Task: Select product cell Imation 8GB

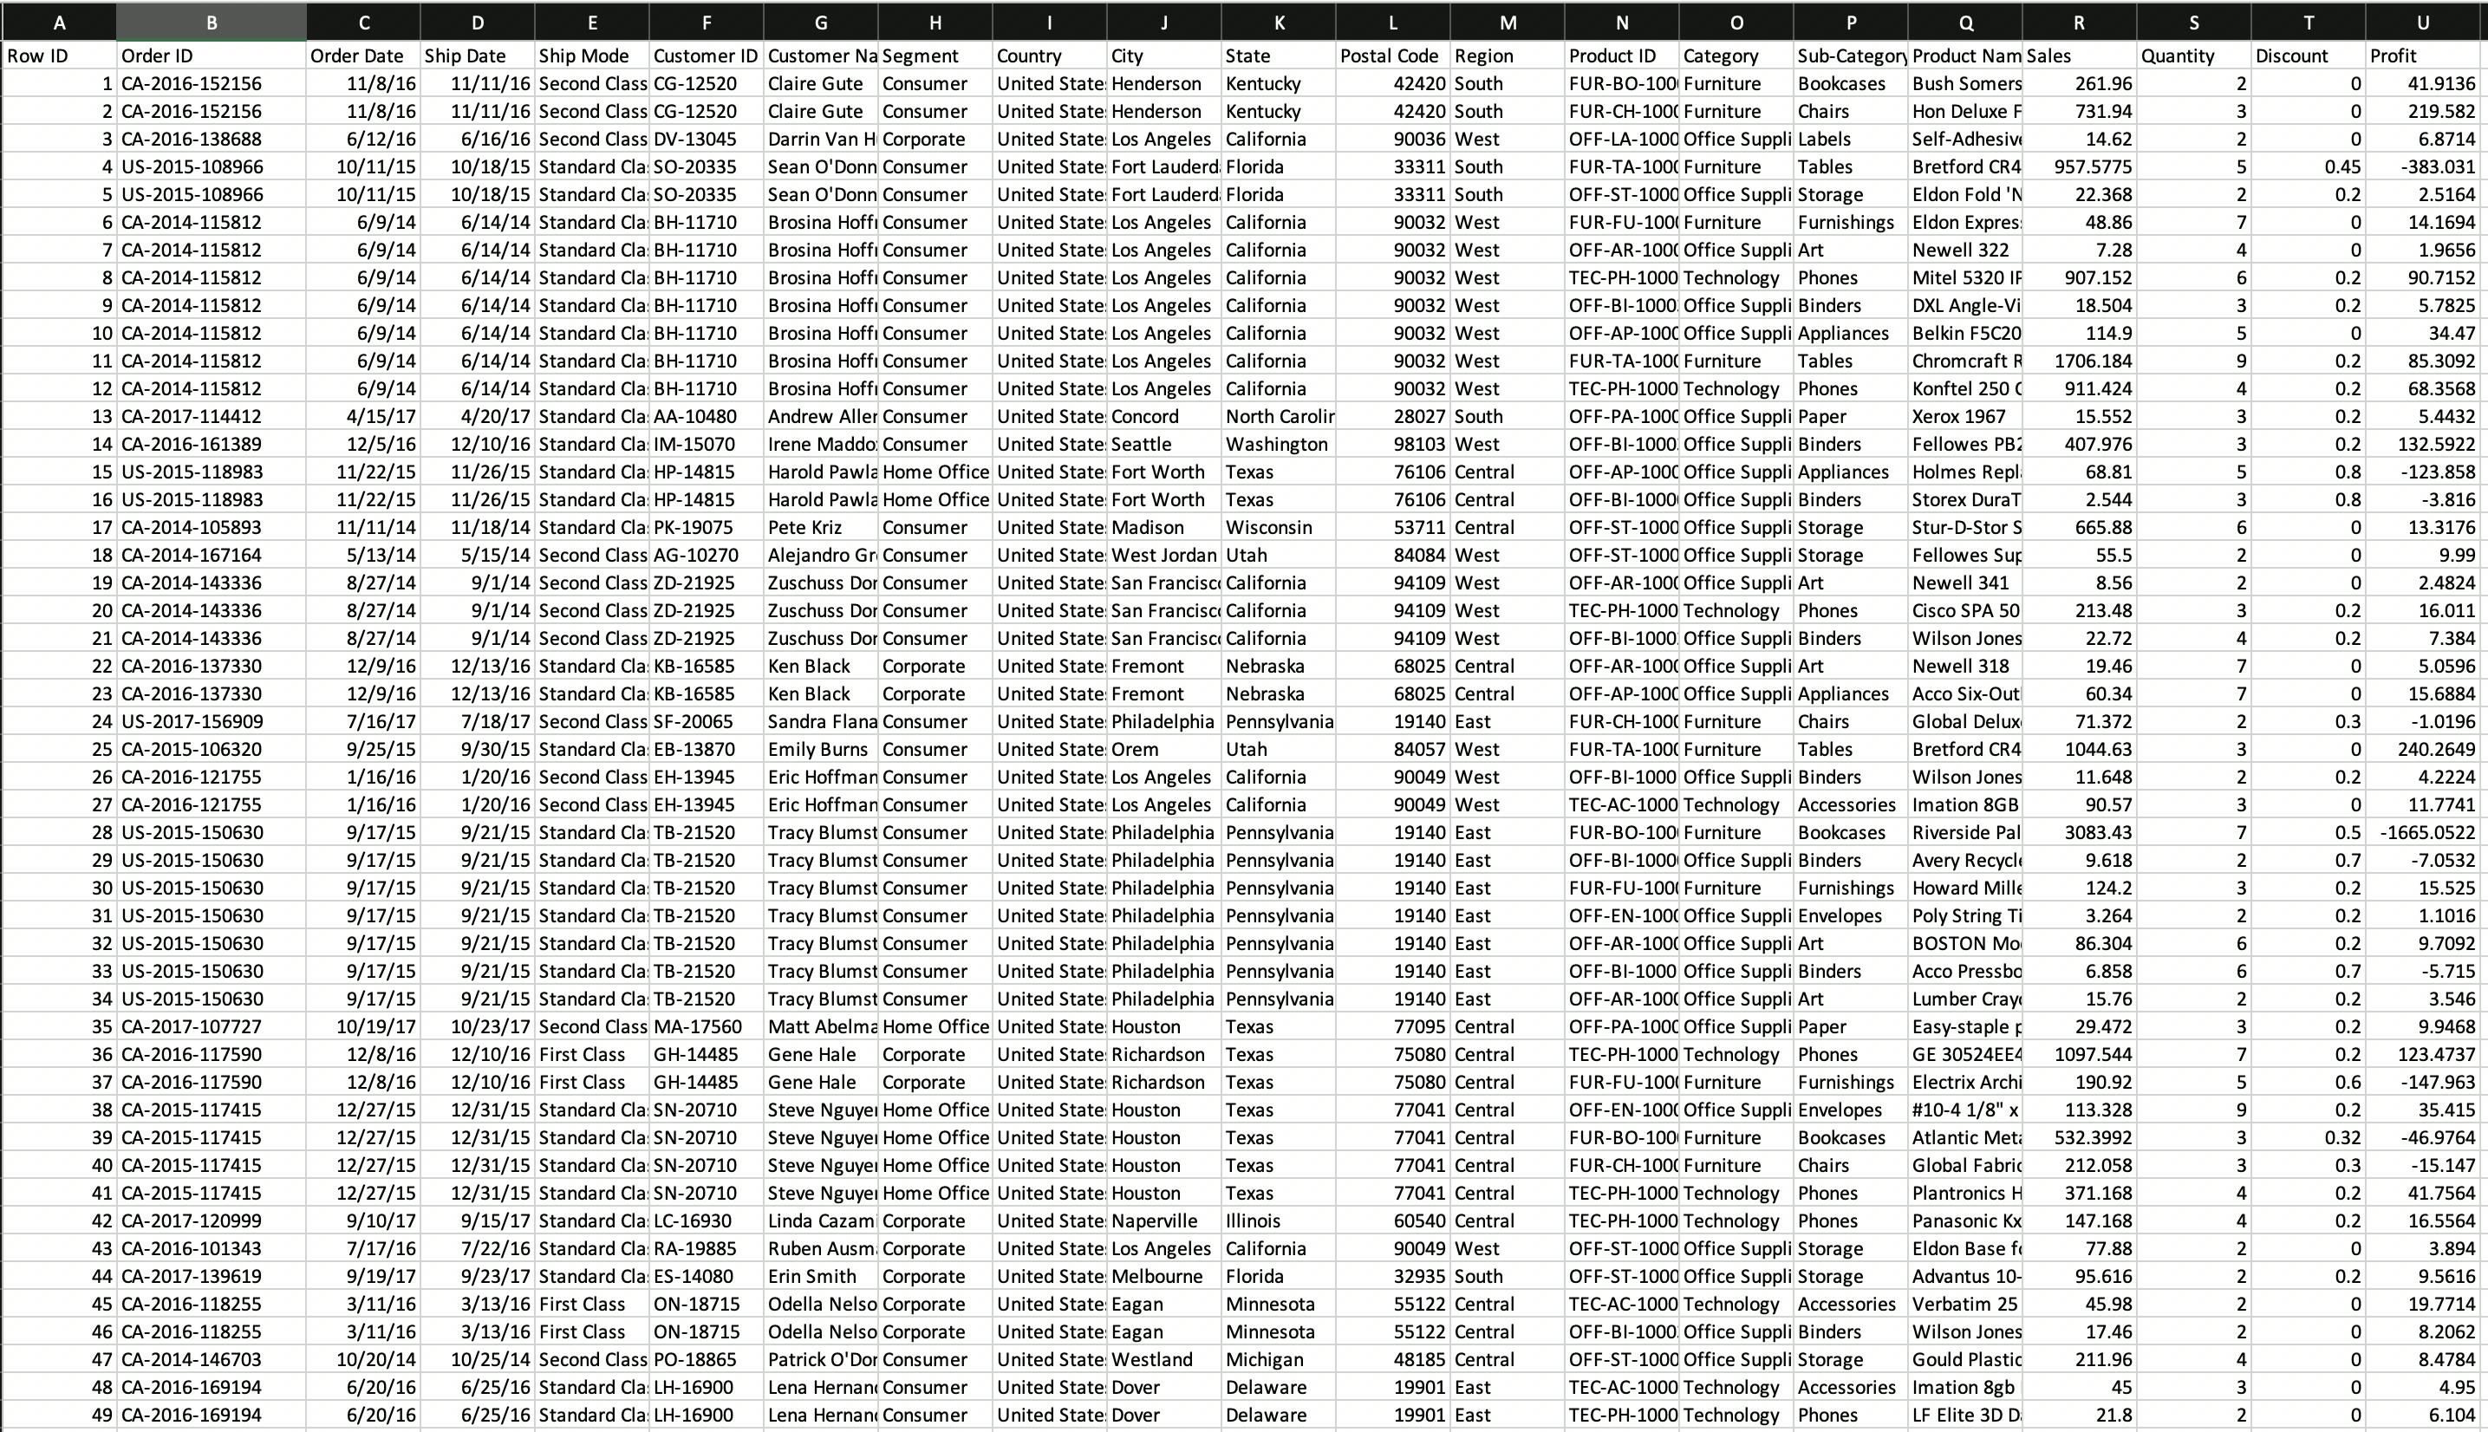Action: coord(1965,804)
